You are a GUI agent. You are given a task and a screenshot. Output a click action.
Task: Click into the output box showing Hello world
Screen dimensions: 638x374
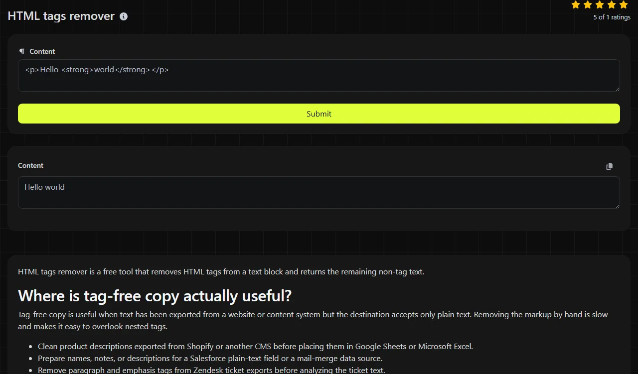(x=319, y=193)
